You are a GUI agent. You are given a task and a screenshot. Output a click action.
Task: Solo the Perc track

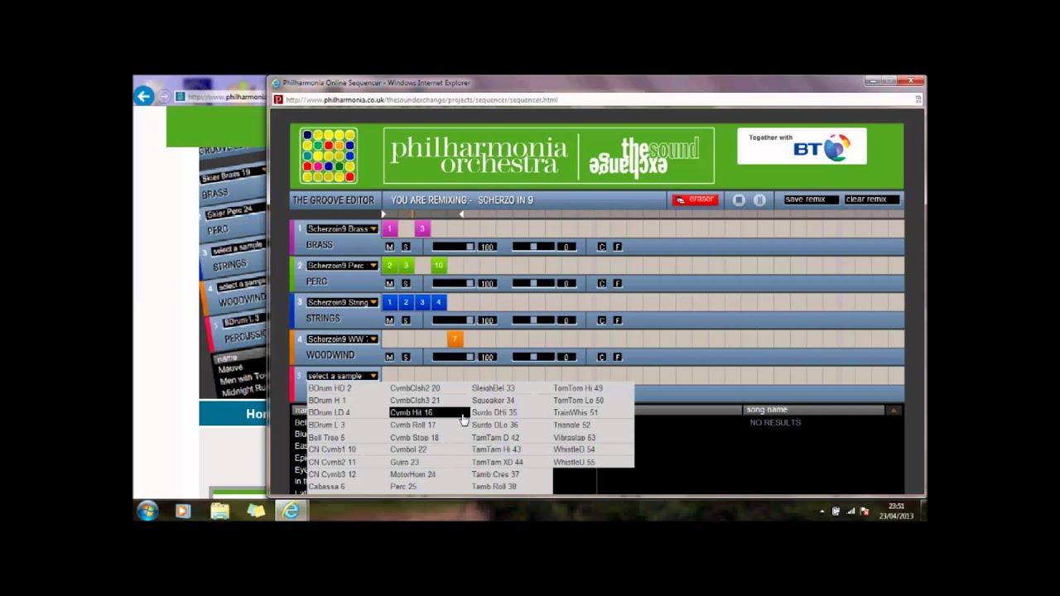pos(406,283)
